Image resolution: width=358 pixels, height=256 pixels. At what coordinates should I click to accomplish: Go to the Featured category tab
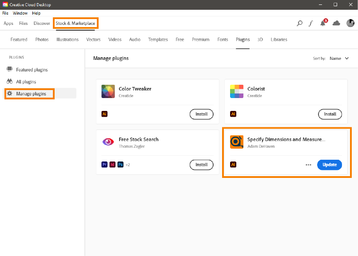19,39
